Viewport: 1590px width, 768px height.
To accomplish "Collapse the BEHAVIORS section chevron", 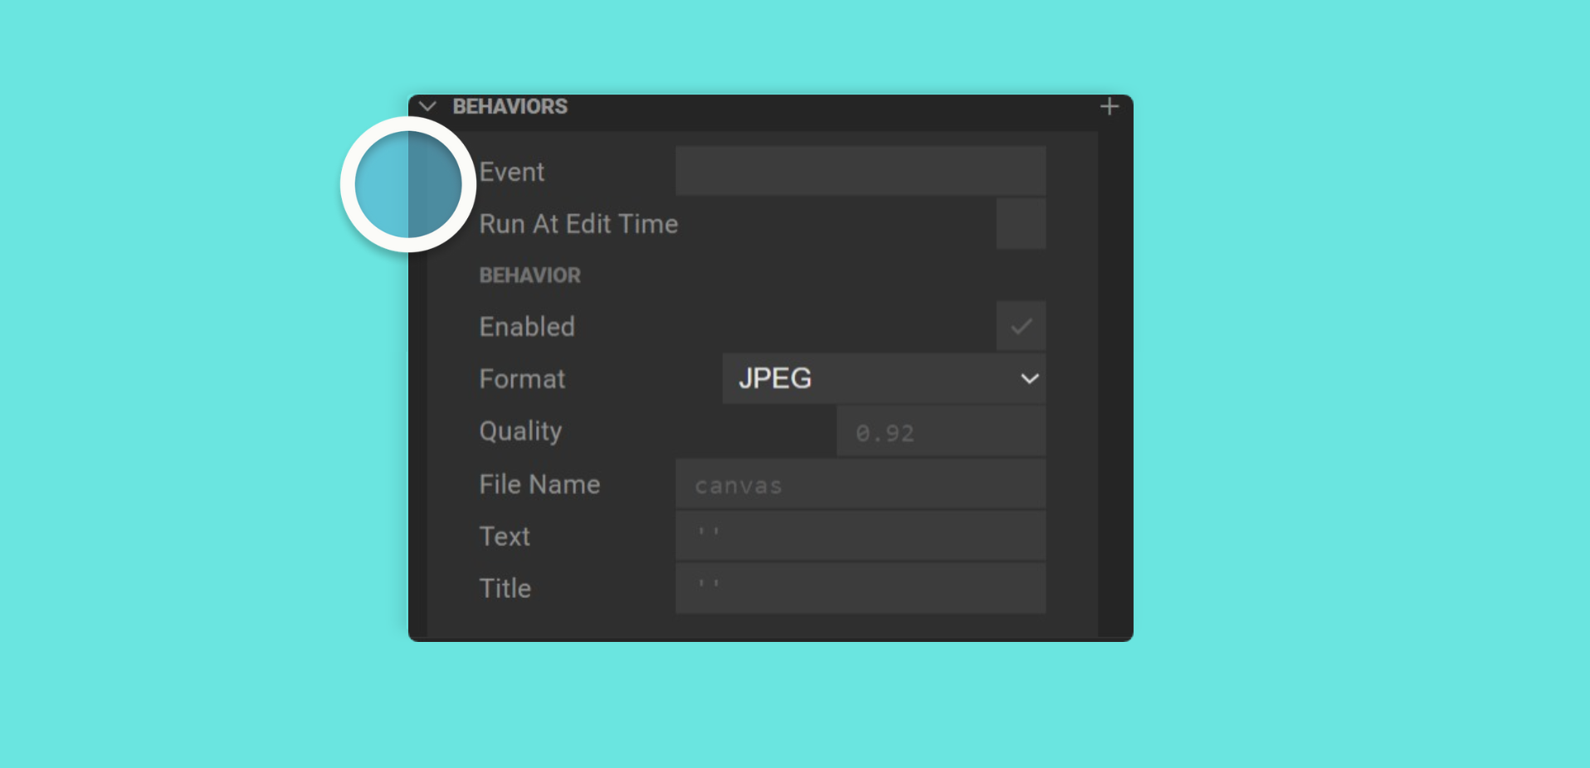I will point(427,107).
